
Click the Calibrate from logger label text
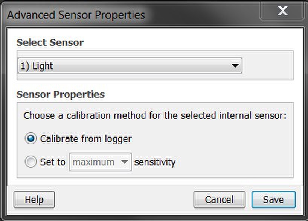pos(86,139)
